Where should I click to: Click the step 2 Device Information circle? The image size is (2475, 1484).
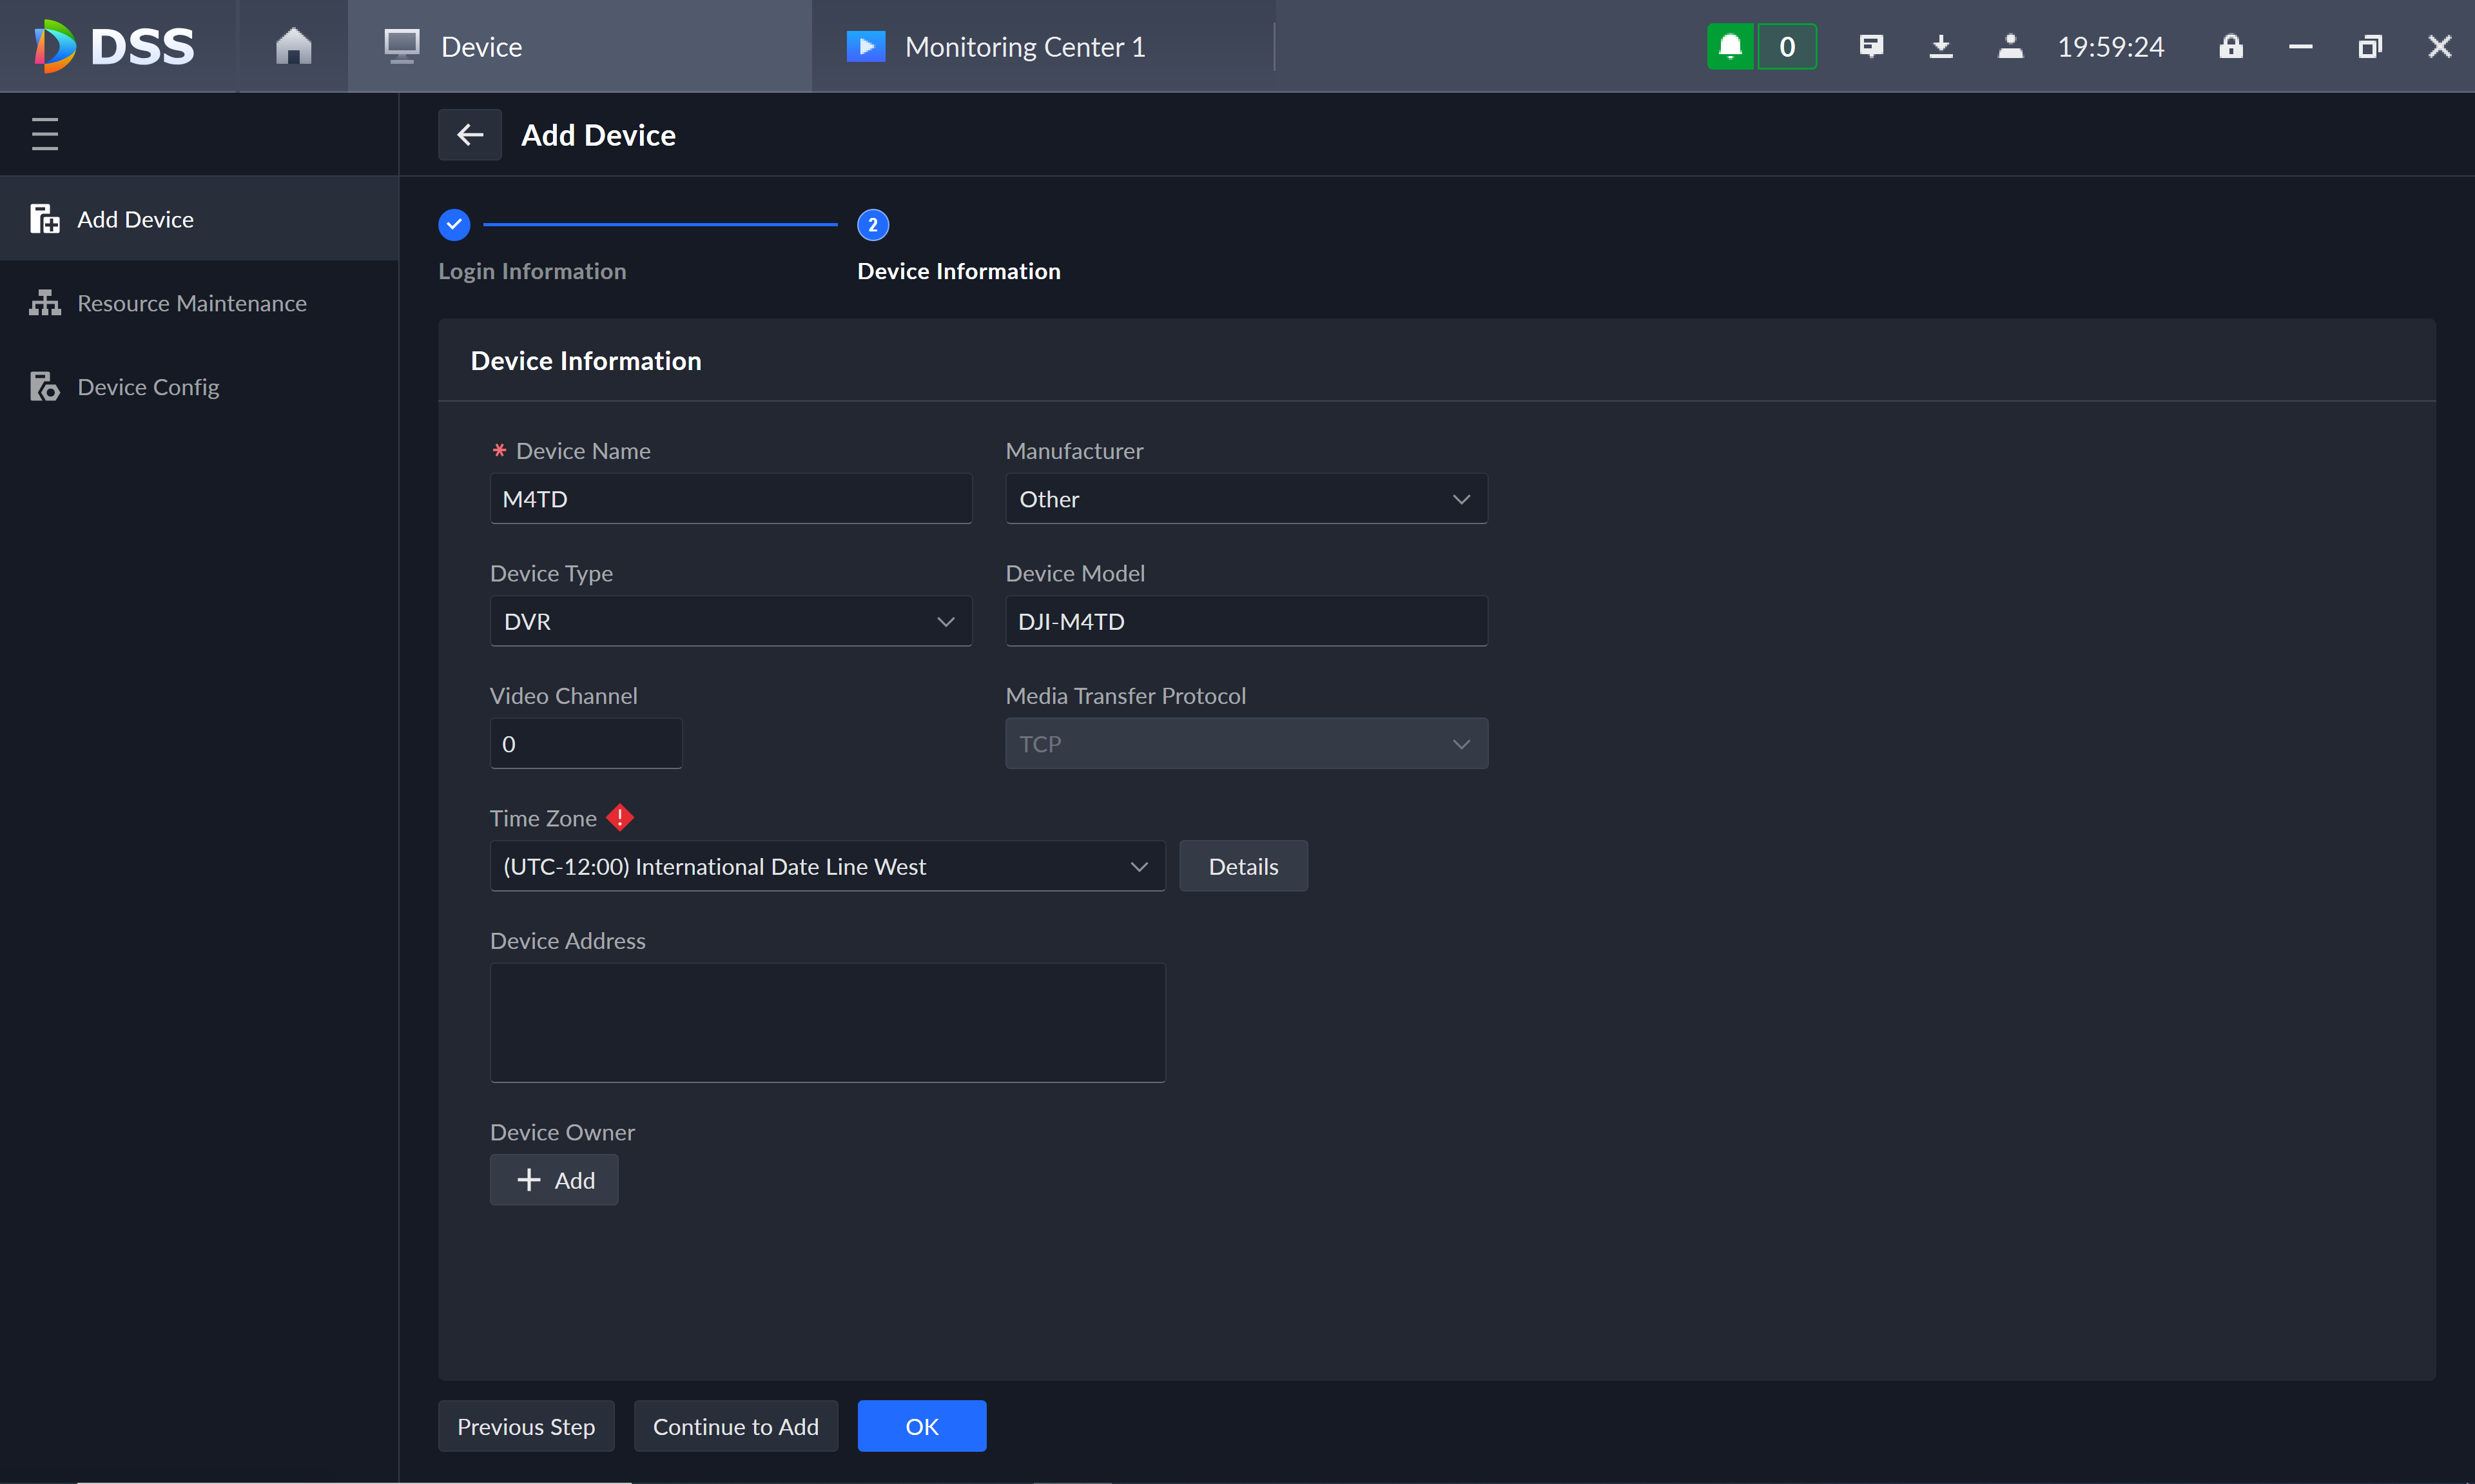coord(873,225)
